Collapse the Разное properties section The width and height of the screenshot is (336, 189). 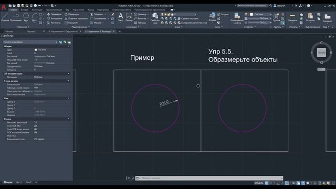click(x=68, y=119)
